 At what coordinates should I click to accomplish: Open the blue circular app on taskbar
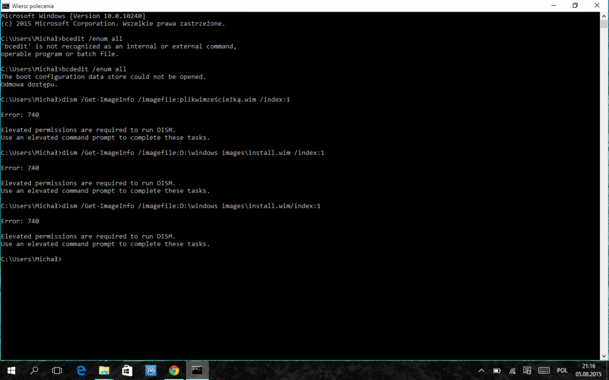pyautogui.click(x=151, y=370)
